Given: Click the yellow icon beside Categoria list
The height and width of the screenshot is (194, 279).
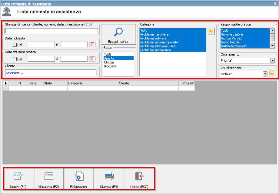Looking at the screenshot, I should pyautogui.click(x=211, y=31).
